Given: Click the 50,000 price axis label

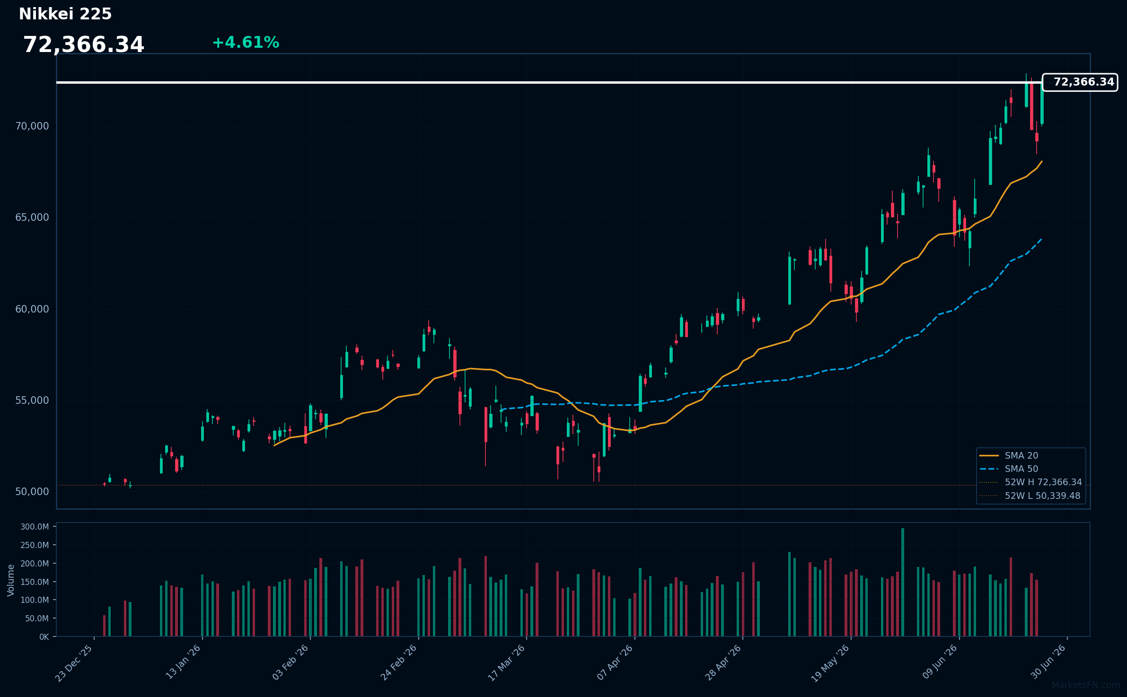Looking at the screenshot, I should click(x=32, y=492).
